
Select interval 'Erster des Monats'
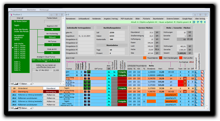click(x=21, y=29)
